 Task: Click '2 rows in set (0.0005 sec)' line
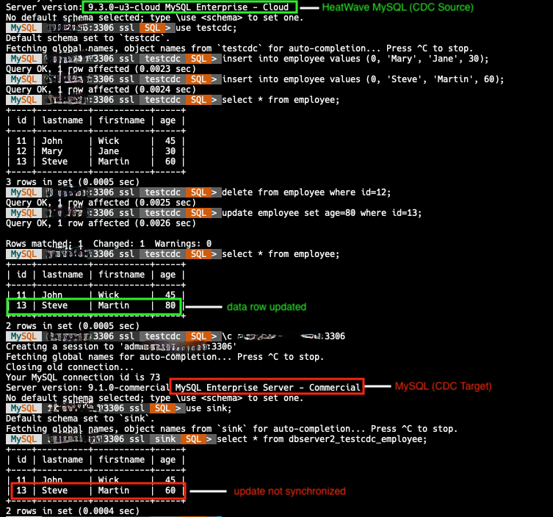(x=72, y=326)
